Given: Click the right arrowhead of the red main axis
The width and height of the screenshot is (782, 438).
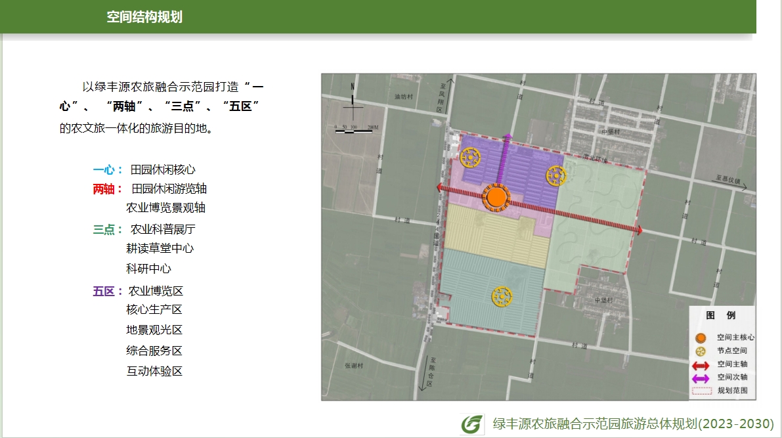Looking at the screenshot, I should 639,230.
